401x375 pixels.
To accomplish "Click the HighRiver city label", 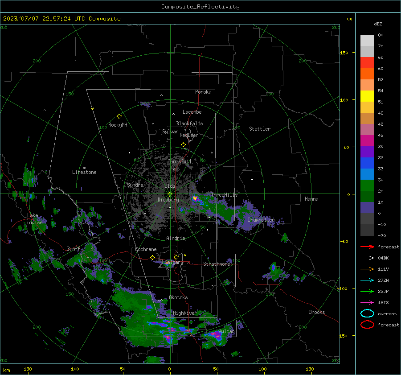I will (x=185, y=313).
